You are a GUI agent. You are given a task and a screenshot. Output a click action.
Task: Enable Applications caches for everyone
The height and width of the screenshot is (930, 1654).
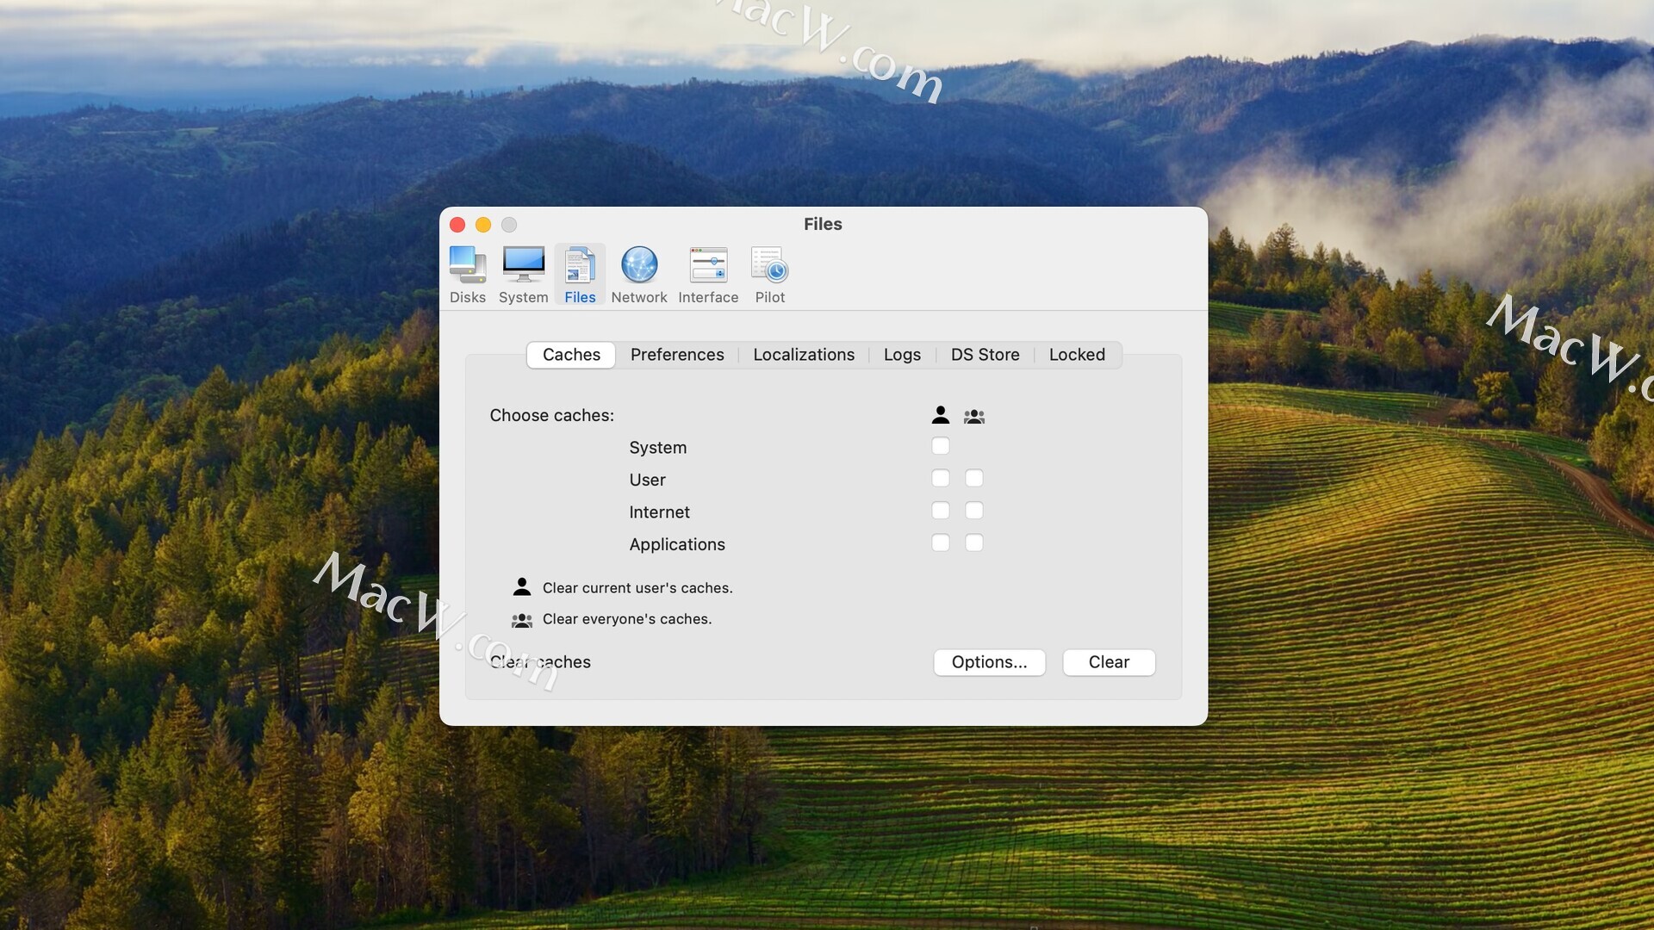click(x=973, y=542)
